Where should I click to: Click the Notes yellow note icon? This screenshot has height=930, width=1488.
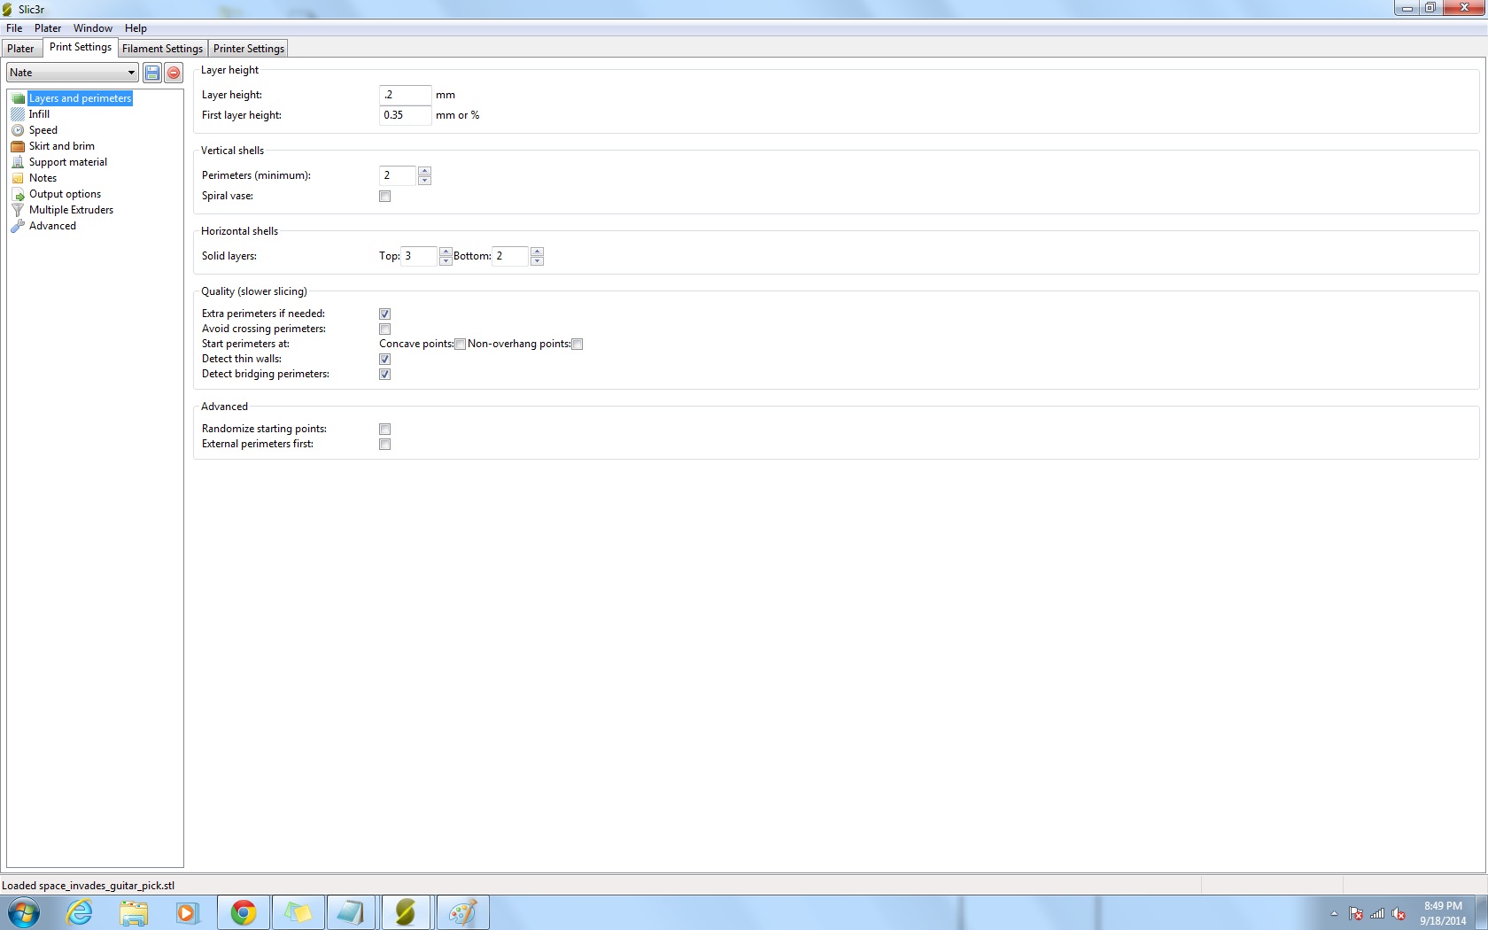(18, 178)
